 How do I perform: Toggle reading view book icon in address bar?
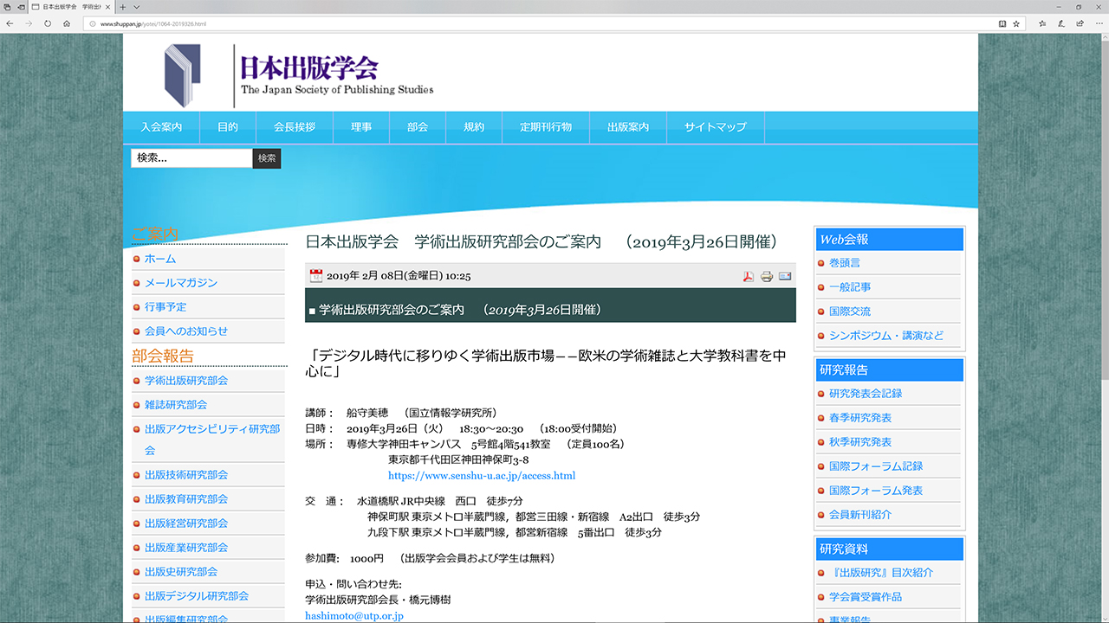[1002, 23]
